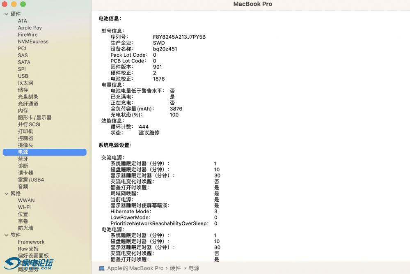Click the 网络 category label

[x=16, y=193]
